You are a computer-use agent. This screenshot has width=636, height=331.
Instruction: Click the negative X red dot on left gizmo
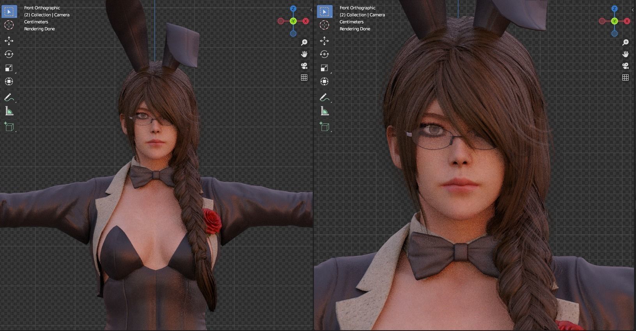[x=281, y=21]
